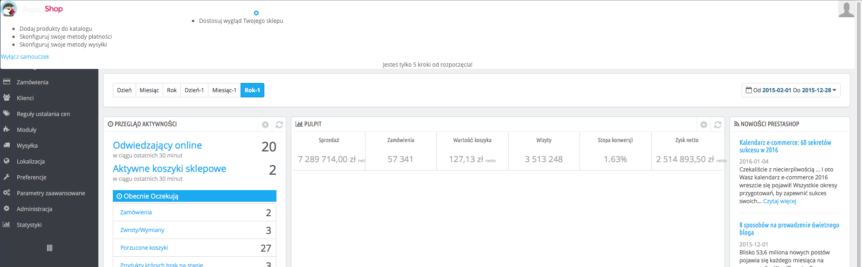Click Odwiedzający online link
This screenshot has height=267, width=862.
point(158,145)
